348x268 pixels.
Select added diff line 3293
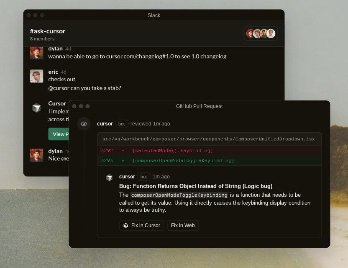coord(209,160)
